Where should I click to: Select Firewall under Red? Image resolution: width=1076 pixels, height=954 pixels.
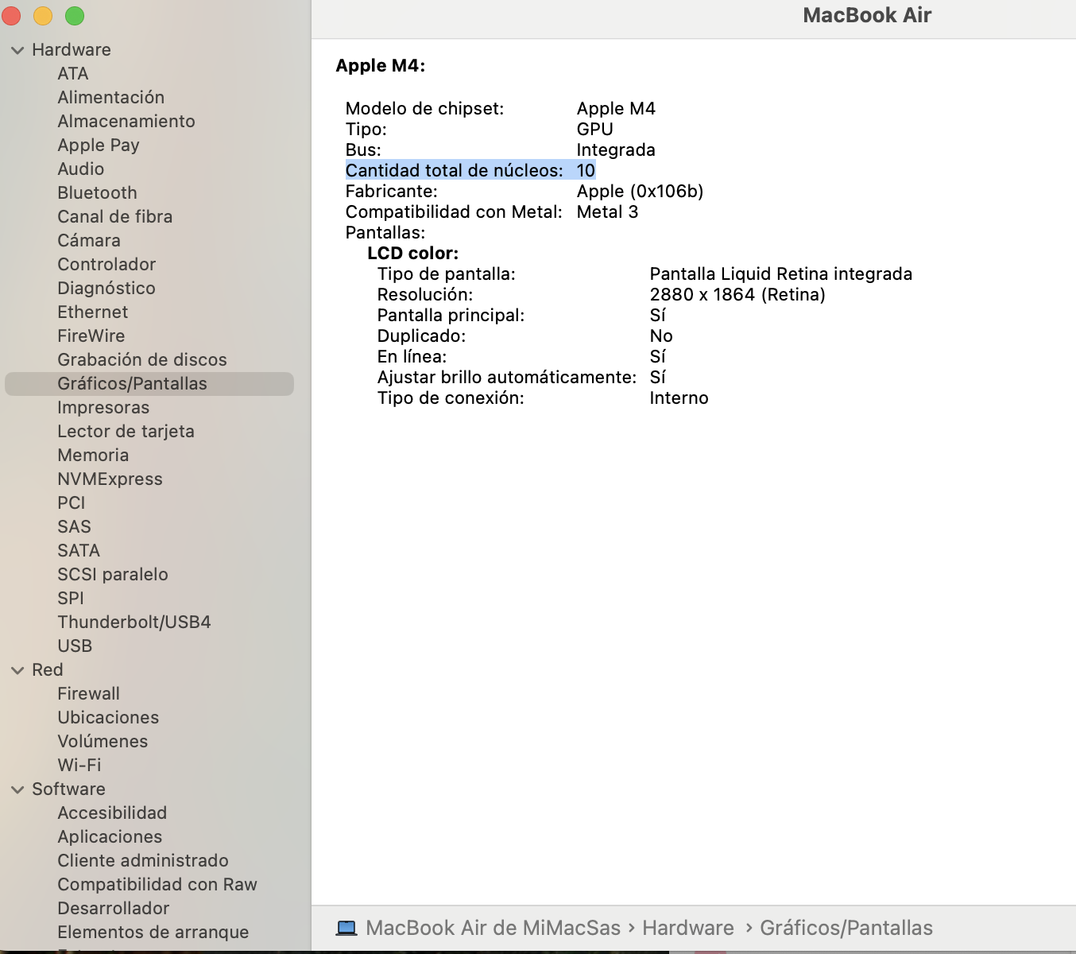[x=88, y=693]
